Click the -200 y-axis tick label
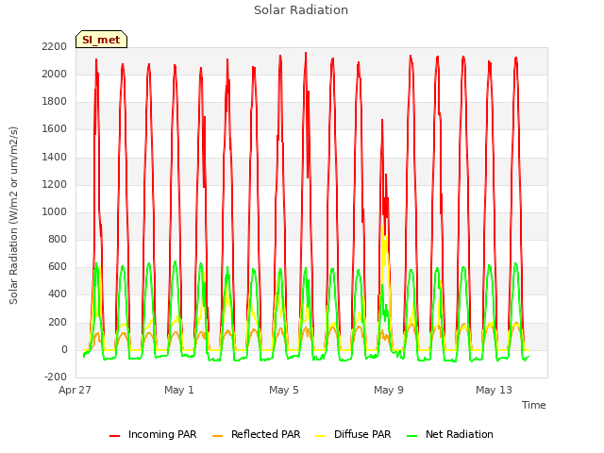604x453 pixels. pos(56,377)
